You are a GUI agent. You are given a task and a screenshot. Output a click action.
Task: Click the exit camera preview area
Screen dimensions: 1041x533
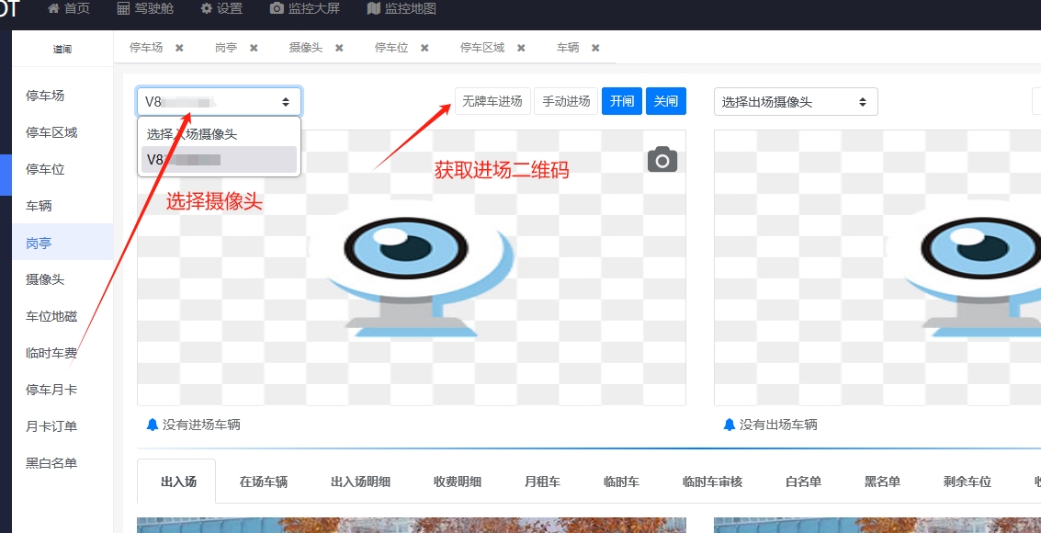(877, 267)
